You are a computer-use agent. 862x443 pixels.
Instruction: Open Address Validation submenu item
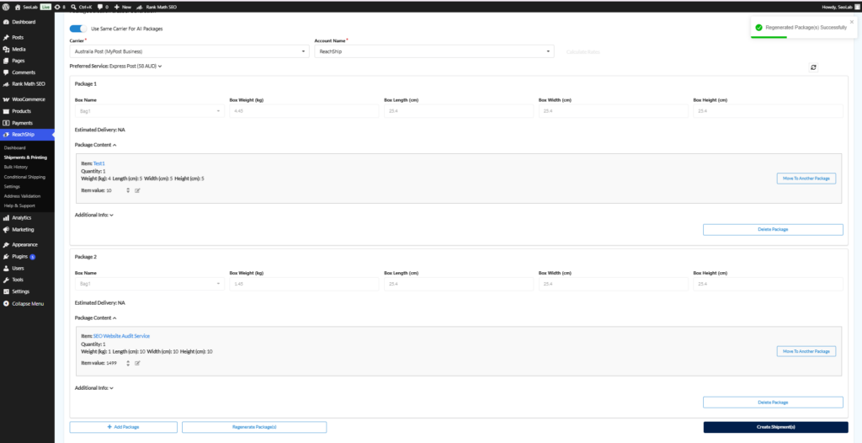click(x=23, y=196)
